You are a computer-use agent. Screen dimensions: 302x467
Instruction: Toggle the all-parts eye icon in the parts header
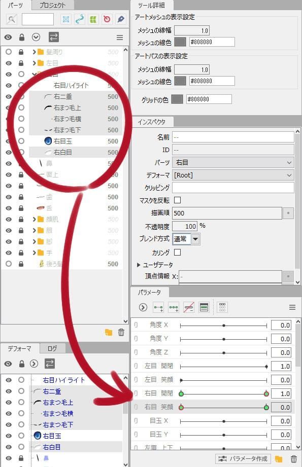[8, 37]
